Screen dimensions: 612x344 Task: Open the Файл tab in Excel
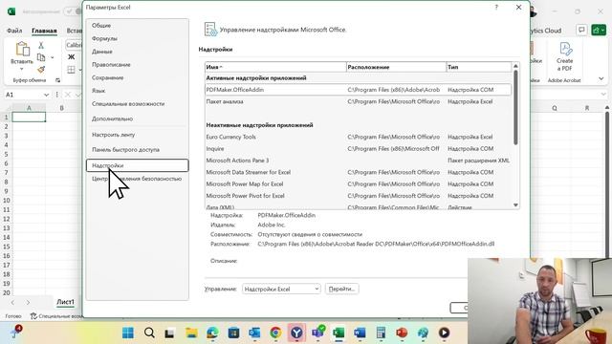tap(14, 31)
